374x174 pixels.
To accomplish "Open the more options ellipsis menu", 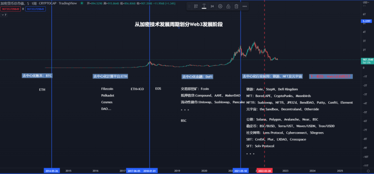I will pos(245,6).
